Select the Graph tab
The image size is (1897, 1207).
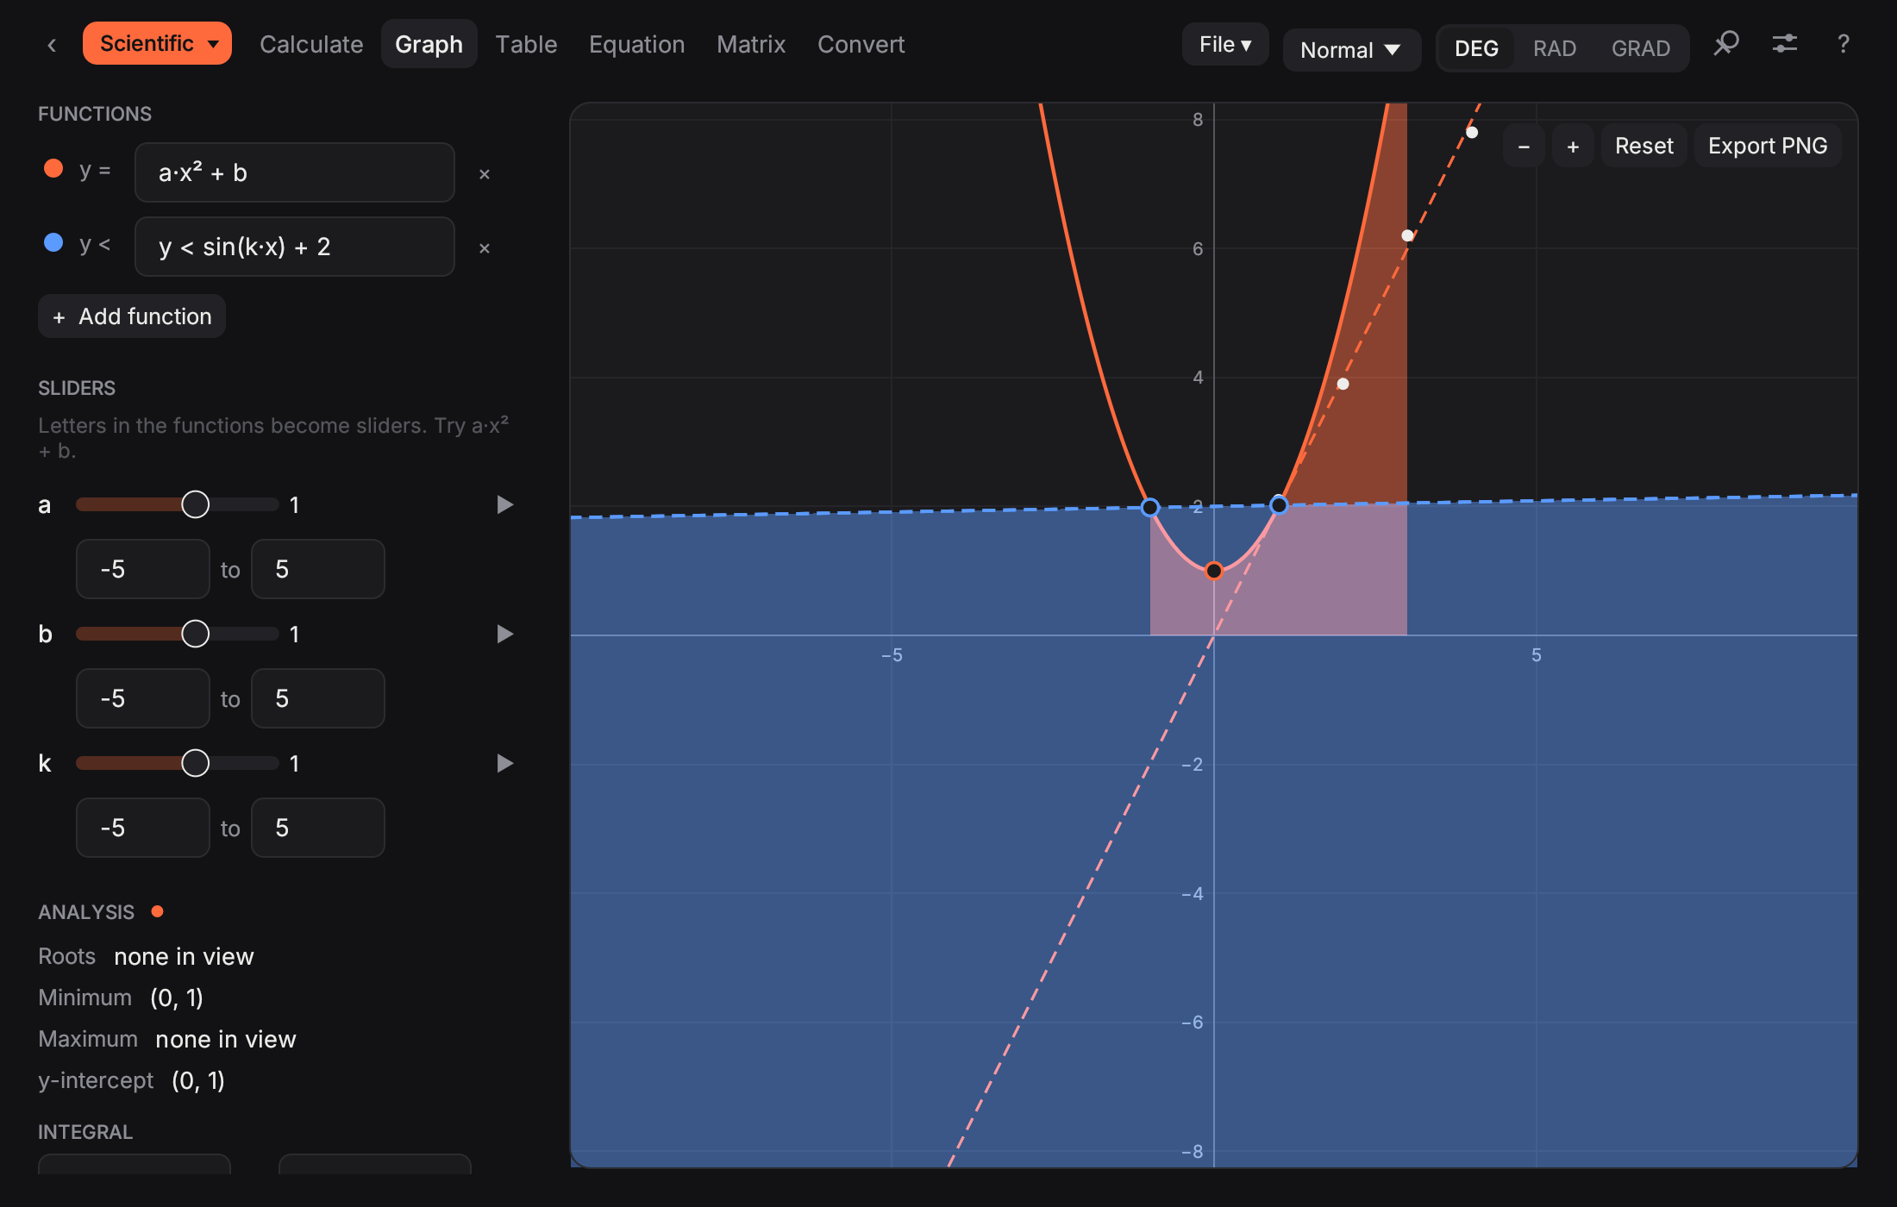[x=429, y=44]
